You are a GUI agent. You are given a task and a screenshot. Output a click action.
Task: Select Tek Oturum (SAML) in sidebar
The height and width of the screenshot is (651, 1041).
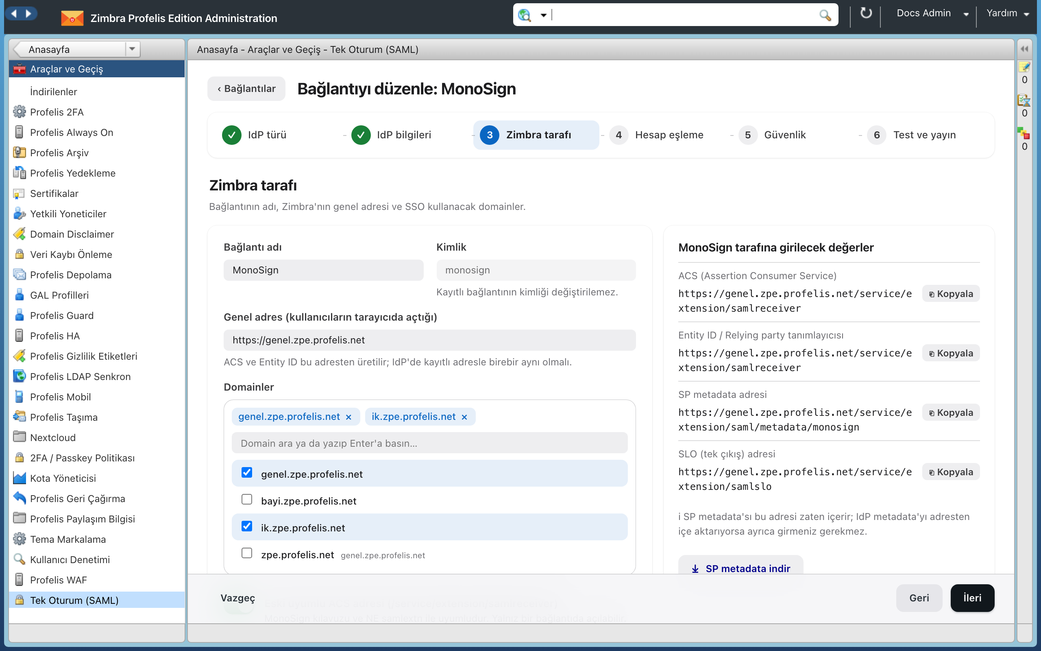pos(97,600)
